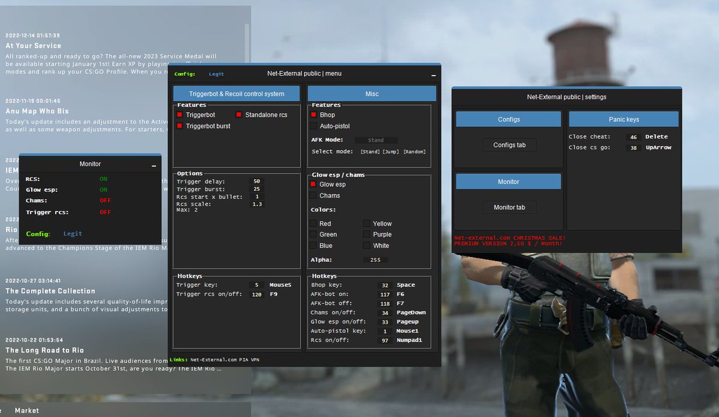Select the Green color checkbox

pos(313,234)
